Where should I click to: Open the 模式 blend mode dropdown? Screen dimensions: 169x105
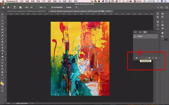coord(33,7)
